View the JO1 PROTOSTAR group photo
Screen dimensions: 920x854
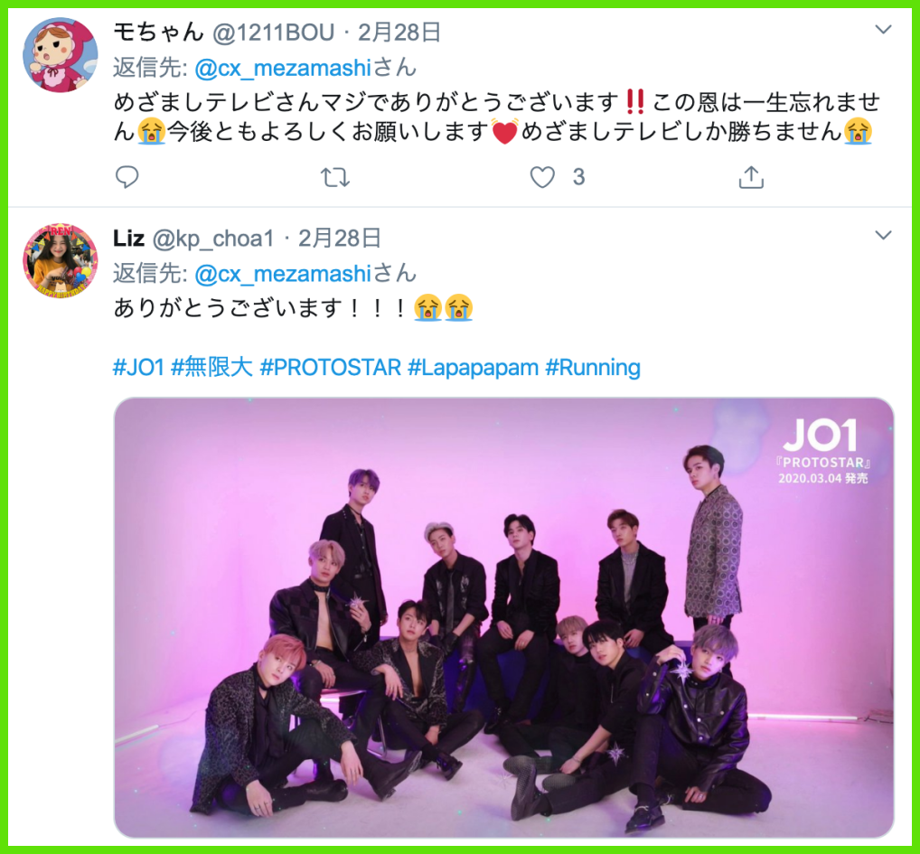click(x=503, y=617)
